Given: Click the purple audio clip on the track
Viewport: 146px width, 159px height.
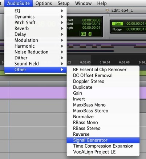Looking at the screenshot, I should click(33, 93).
